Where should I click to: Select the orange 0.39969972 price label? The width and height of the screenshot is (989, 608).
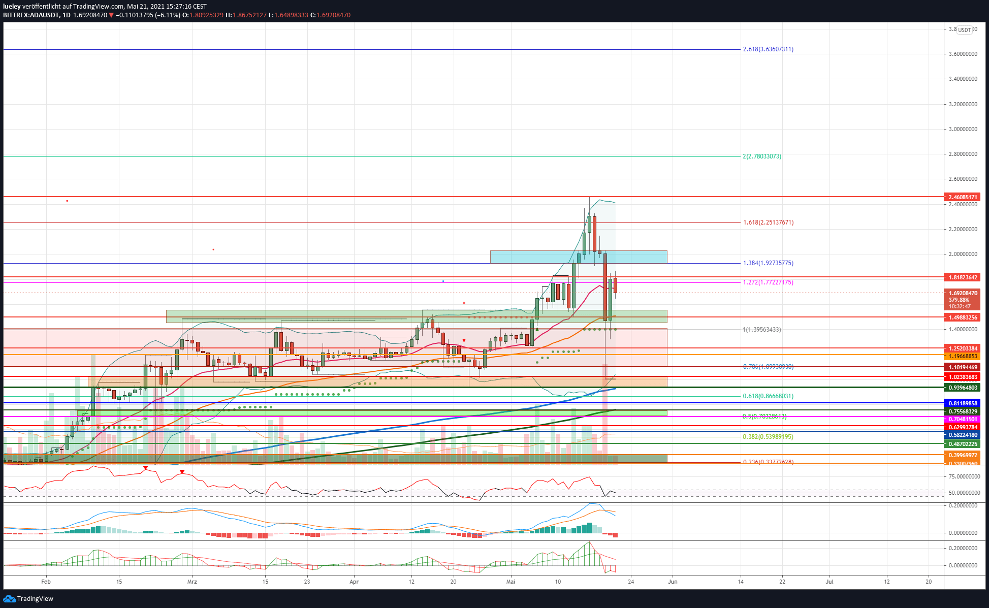[962, 455]
